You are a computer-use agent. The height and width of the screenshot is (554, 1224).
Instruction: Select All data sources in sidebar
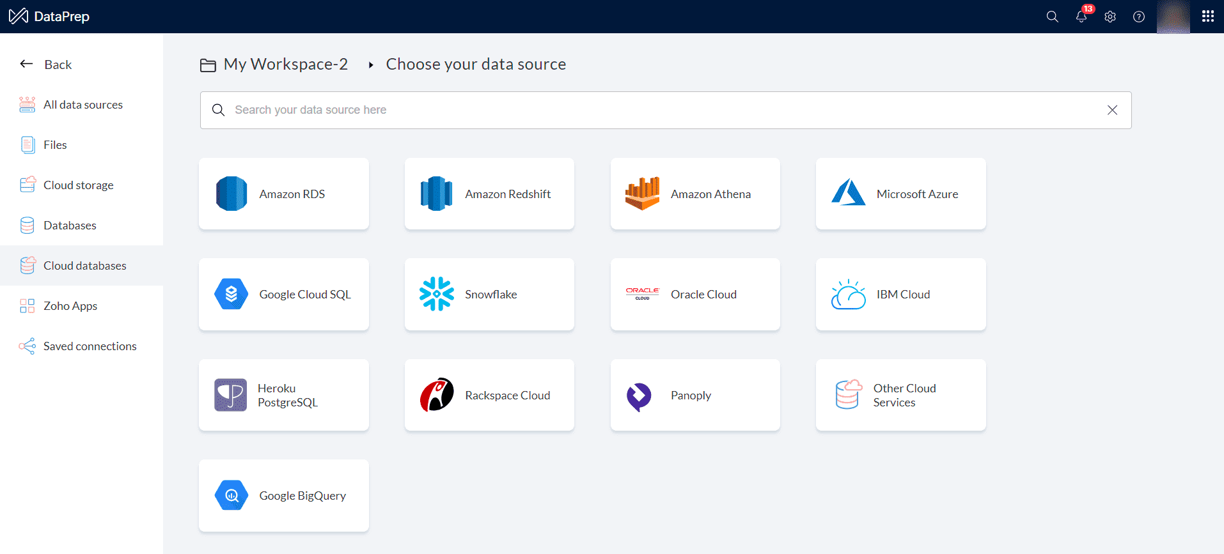(82, 105)
